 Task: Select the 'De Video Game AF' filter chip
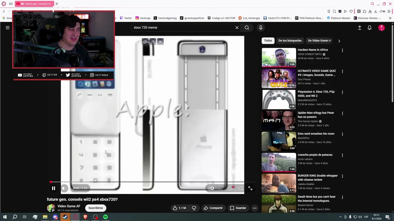click(320, 41)
